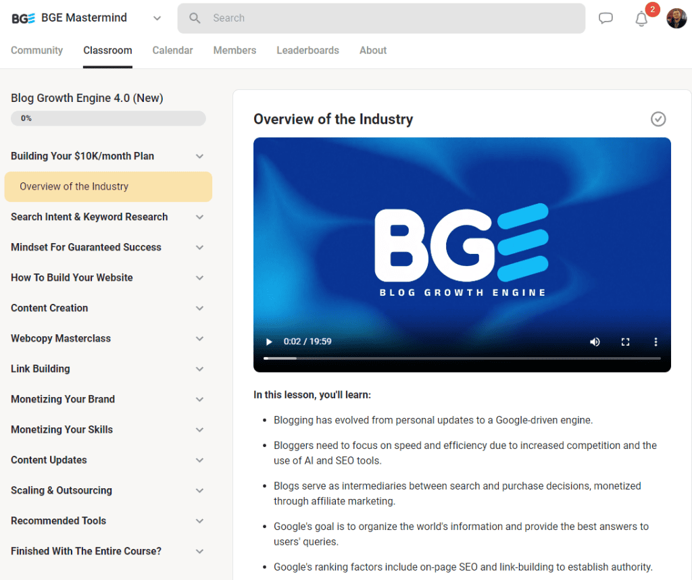Click the Search input field
This screenshot has width=692, height=580.
pyautogui.click(x=381, y=18)
